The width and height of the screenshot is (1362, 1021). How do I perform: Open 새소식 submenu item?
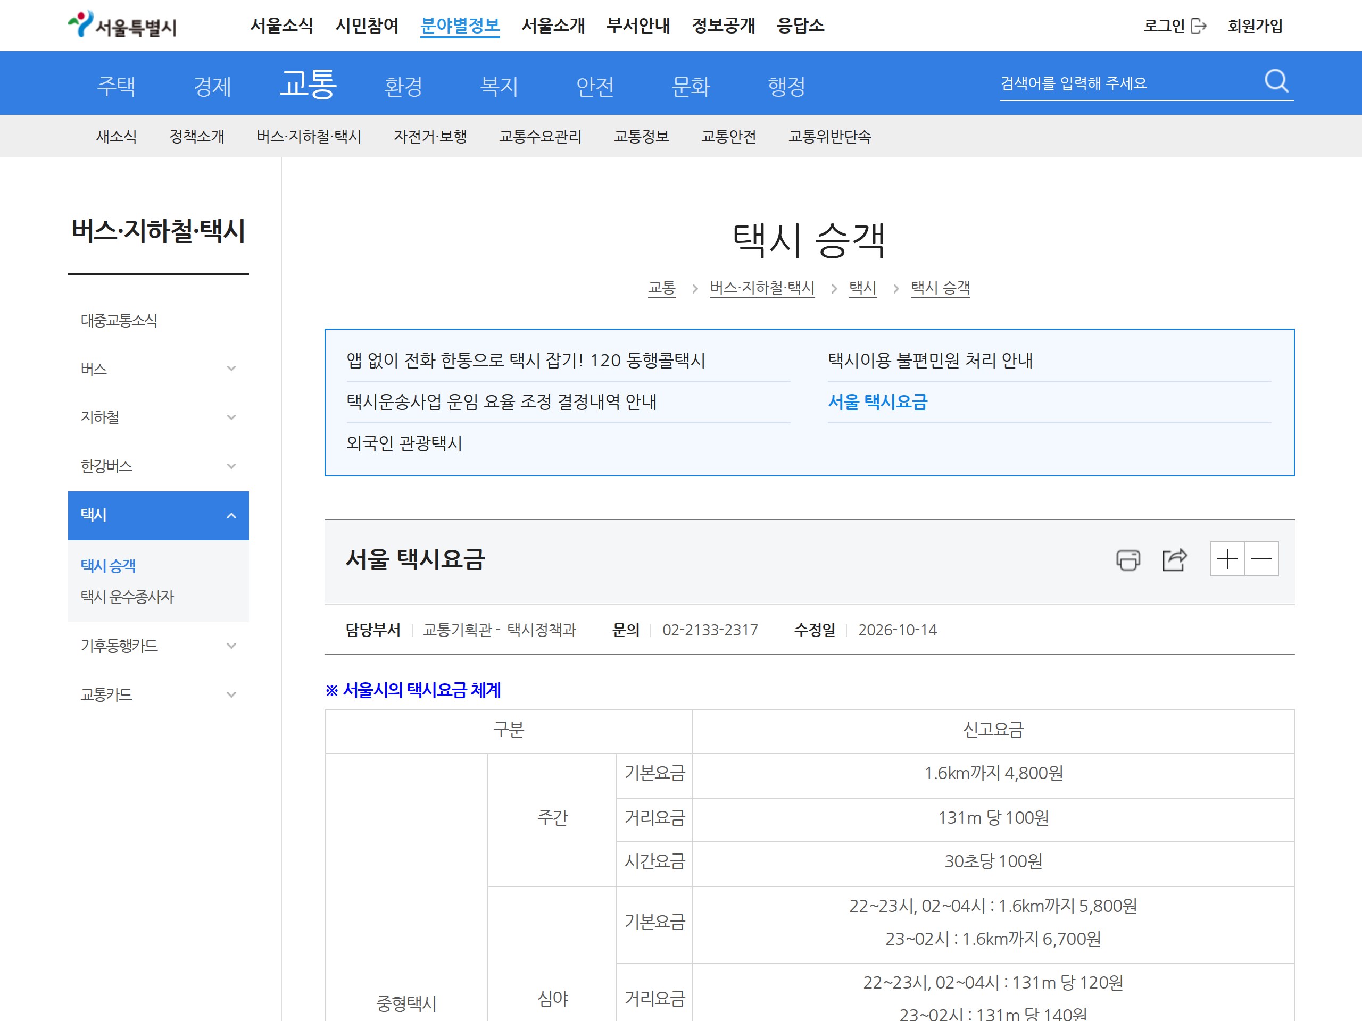[x=117, y=136]
